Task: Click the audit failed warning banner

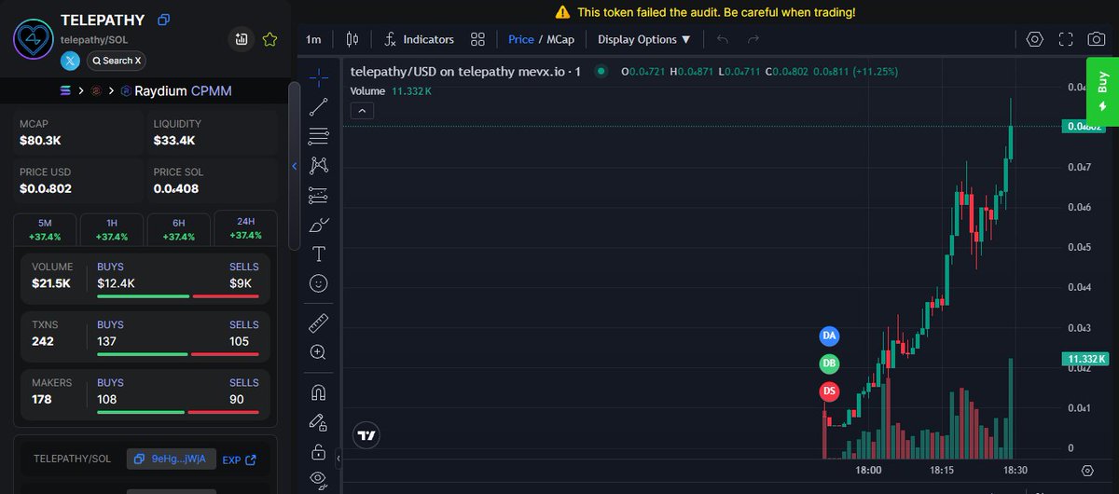Action: click(705, 12)
